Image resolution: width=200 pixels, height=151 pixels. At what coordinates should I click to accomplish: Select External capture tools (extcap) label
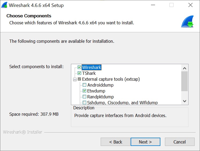pyautogui.click(x=111, y=79)
